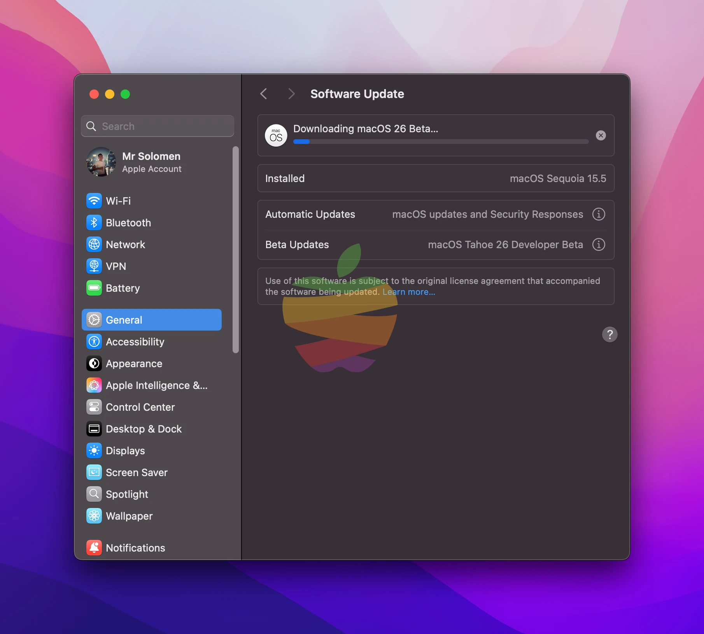
Task: Click the Search settings field
Action: pyautogui.click(x=158, y=126)
